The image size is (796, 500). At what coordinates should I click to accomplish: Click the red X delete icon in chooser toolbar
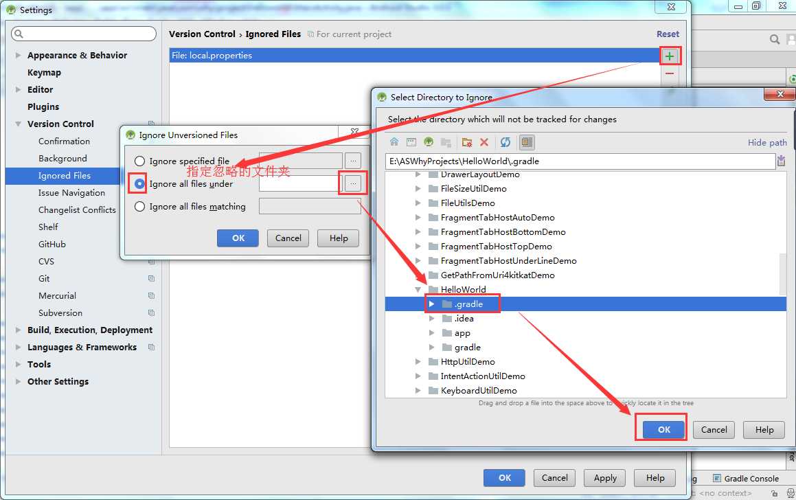point(484,142)
